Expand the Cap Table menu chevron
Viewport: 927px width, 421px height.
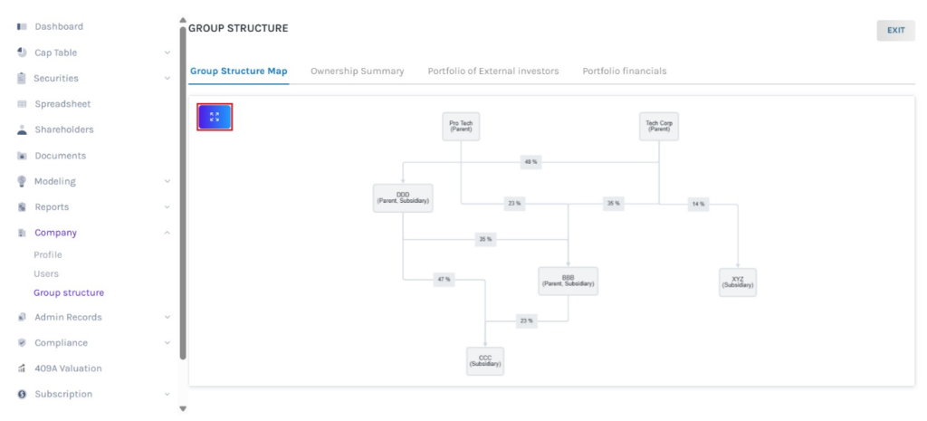(x=167, y=53)
